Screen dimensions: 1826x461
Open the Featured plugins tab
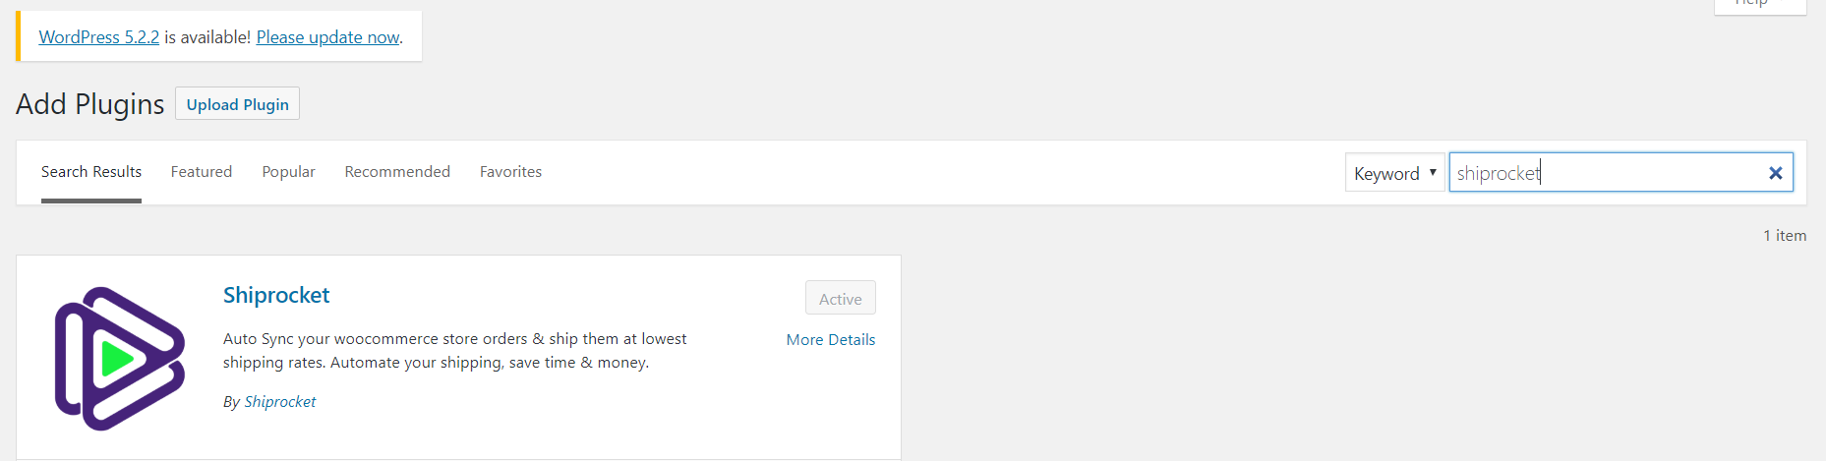click(x=202, y=172)
